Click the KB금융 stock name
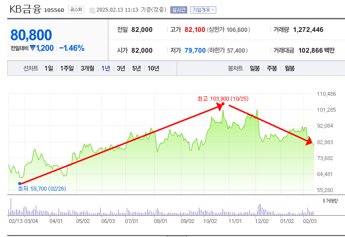The height and width of the screenshot is (237, 345). 25,9
